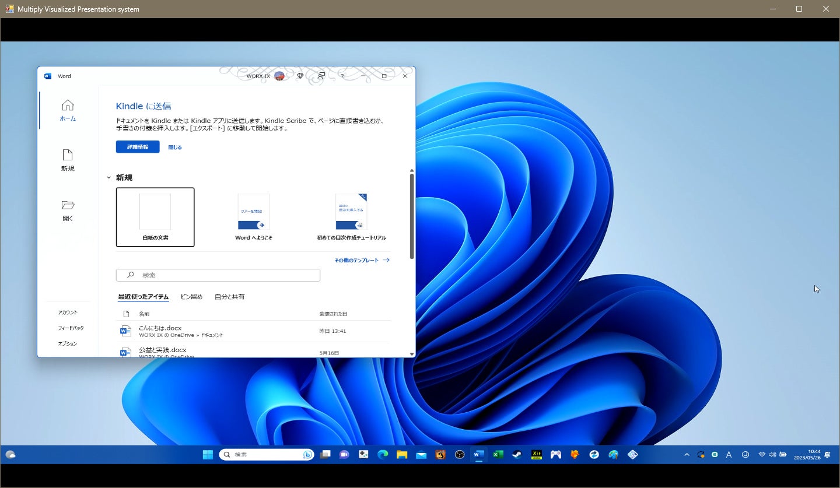Click the question mark help icon in Word
840x488 pixels.
342,76
